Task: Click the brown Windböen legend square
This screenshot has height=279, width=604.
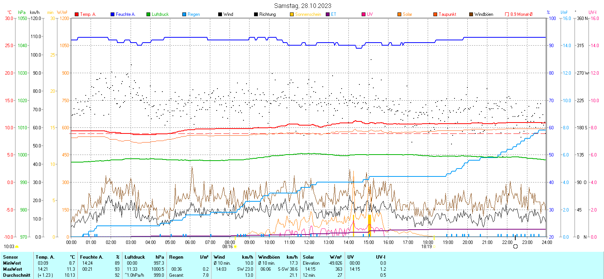Action: coord(471,14)
